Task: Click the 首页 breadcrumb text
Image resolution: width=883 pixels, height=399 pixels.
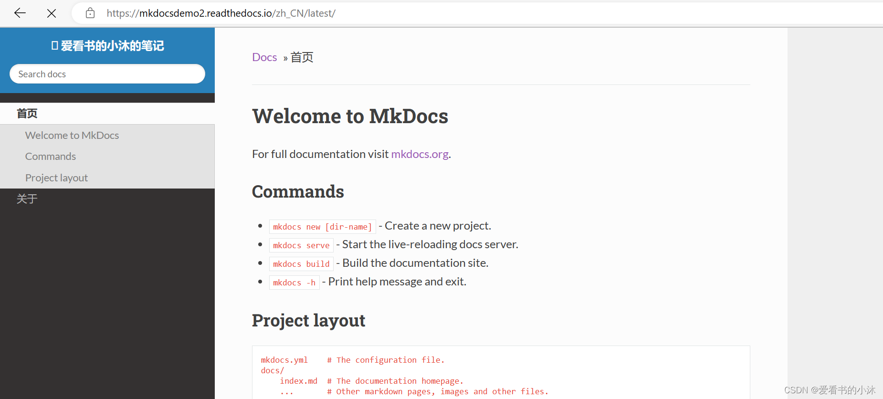Action: click(302, 57)
